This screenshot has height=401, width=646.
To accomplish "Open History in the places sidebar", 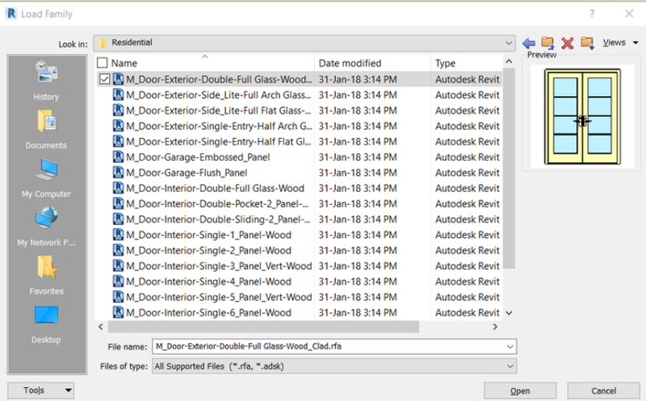I will (46, 81).
